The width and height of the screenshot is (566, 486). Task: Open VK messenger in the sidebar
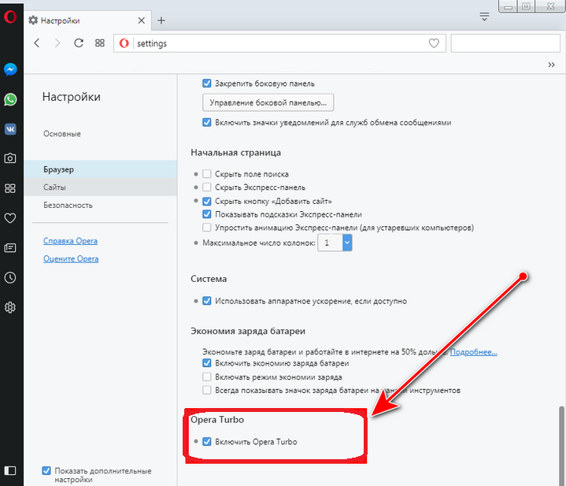pyautogui.click(x=10, y=129)
